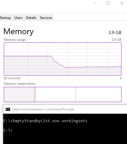
Task: Click the 3.9 GB total memory label
Action: pos(115,33)
